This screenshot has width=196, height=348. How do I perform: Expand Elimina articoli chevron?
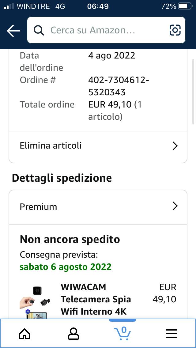(x=175, y=146)
